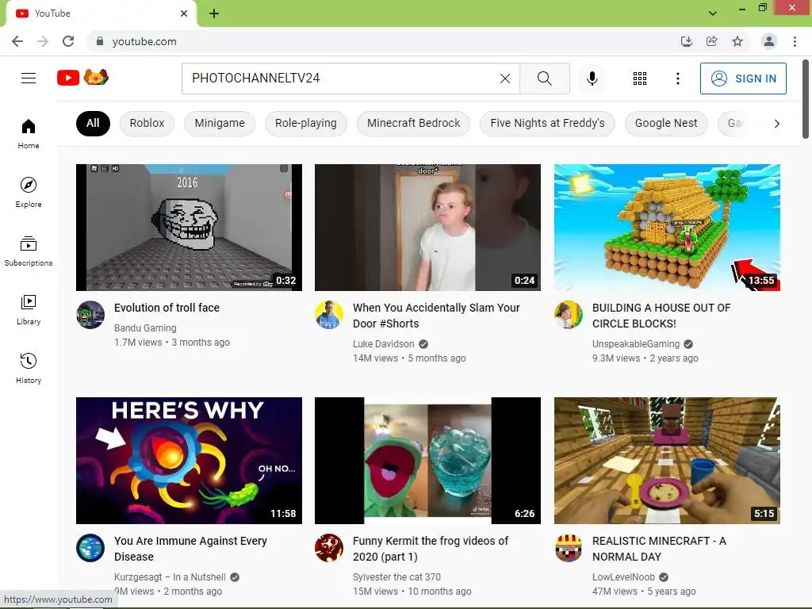Open History in sidebar
The image size is (812, 609).
(x=29, y=368)
